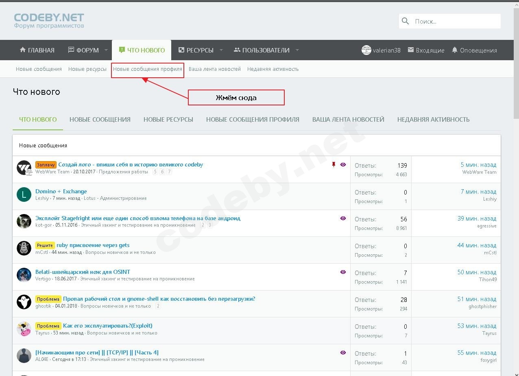Screen dimensions: 519x376
Task: Click the Оповещения bell icon
Action: click(455, 50)
